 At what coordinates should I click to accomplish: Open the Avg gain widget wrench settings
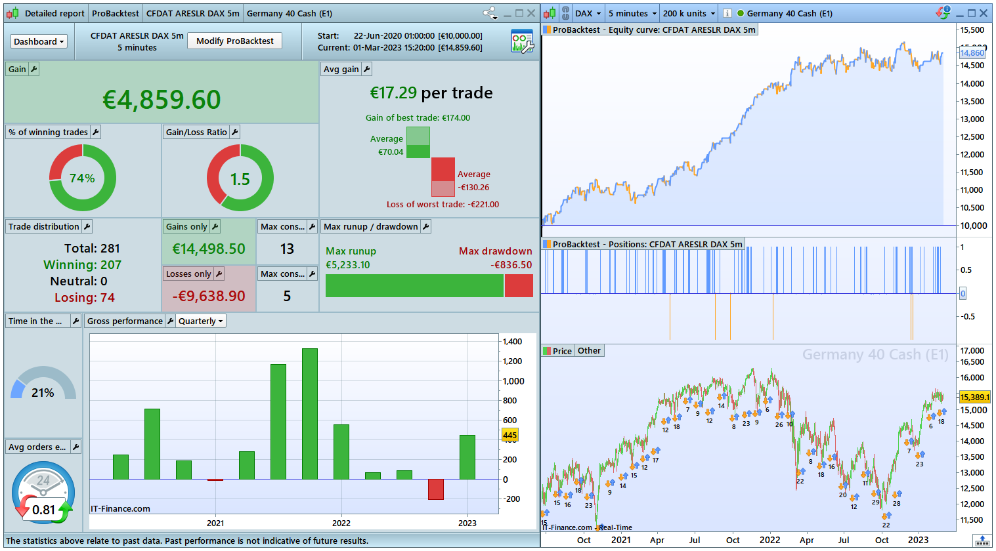(x=367, y=69)
